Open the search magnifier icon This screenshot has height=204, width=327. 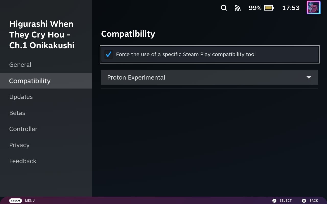click(x=224, y=8)
